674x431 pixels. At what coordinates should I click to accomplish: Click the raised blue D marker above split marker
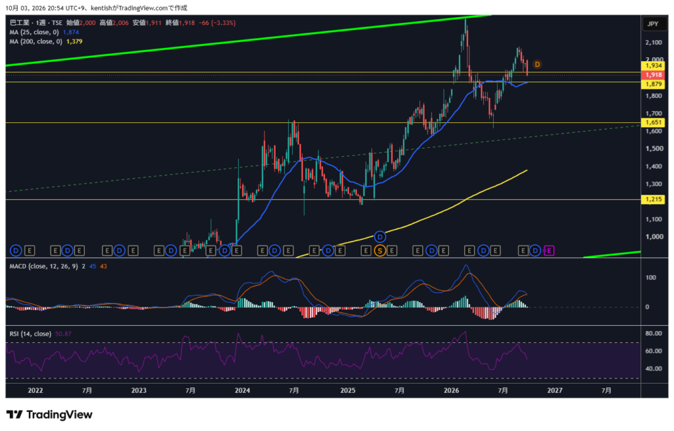pyautogui.click(x=380, y=237)
